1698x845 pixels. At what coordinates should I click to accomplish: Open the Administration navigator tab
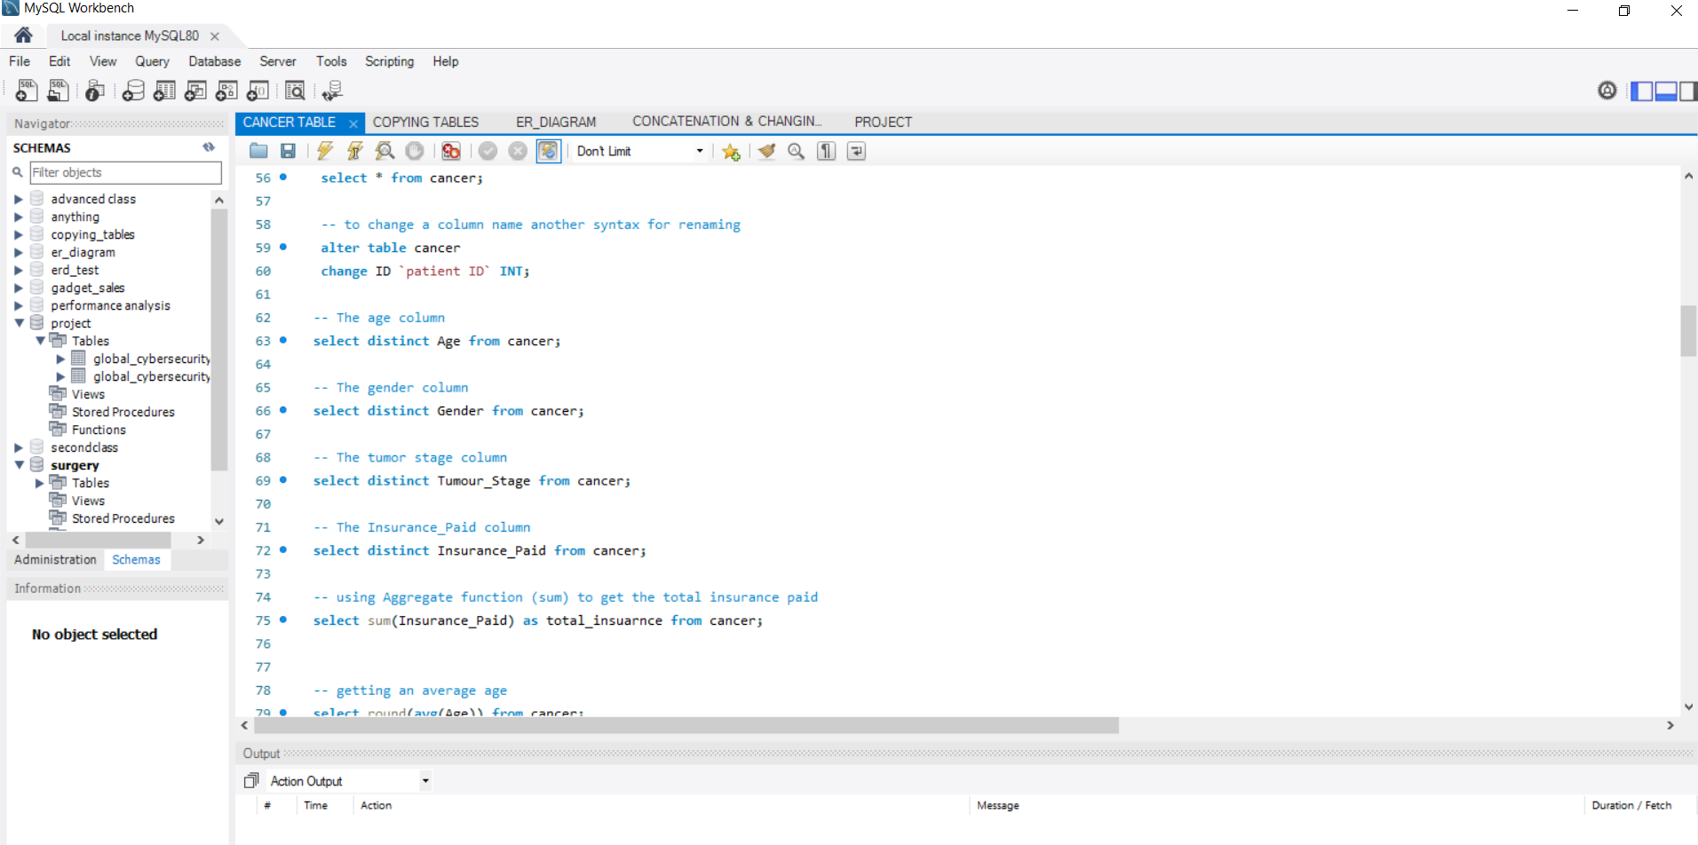(55, 559)
